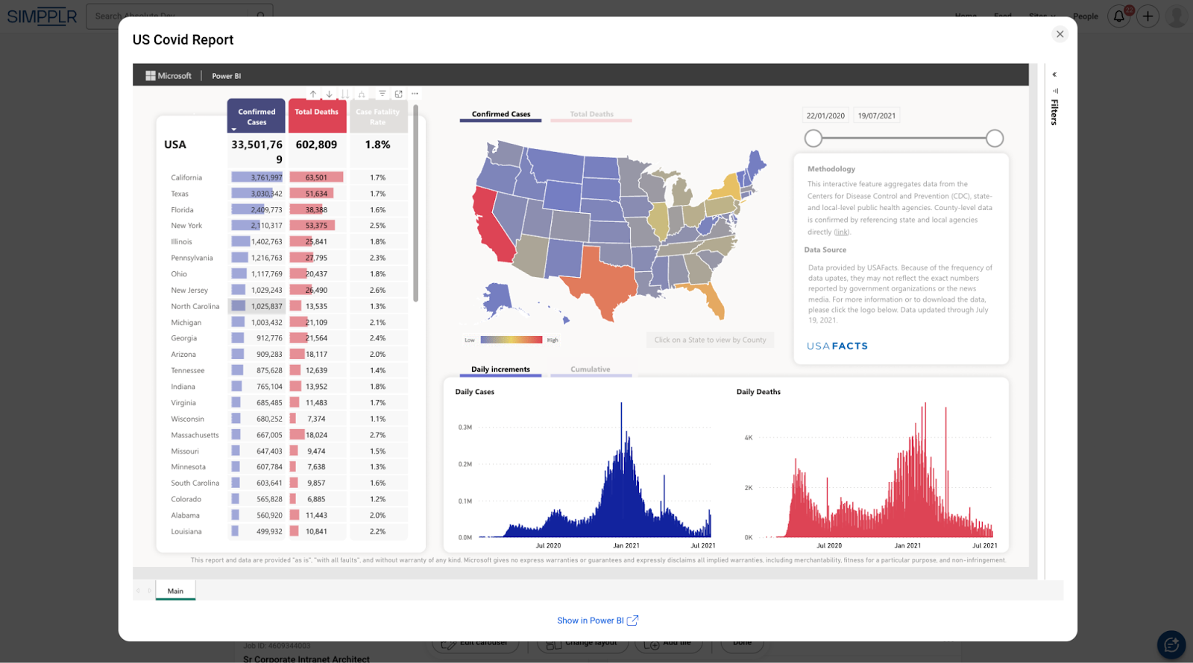Screen dimensions: 1193x663
Task: Click the Case Fatality Rate header
Action: (378, 117)
